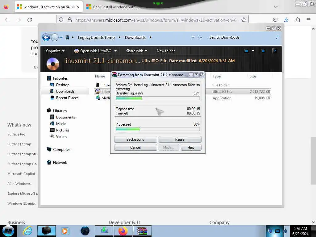Click the change view icon in Explorer

pyautogui.click(x=246, y=51)
